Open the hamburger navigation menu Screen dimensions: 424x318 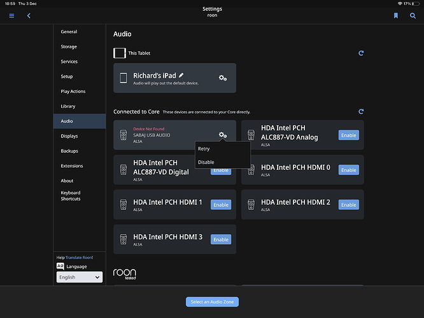coord(11,16)
